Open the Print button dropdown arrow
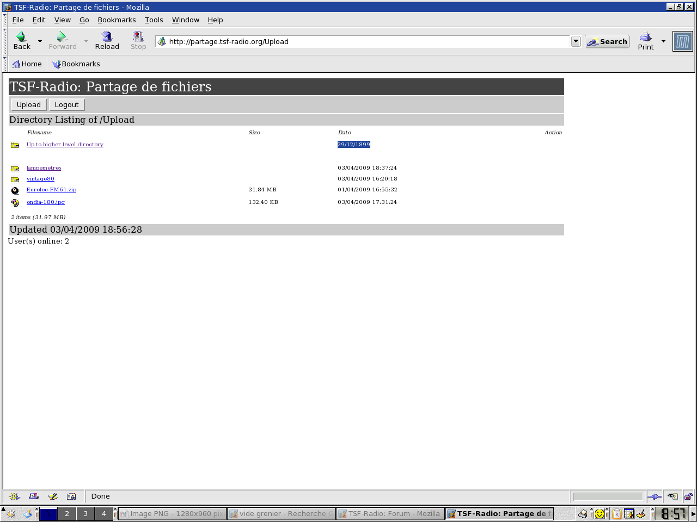 (x=663, y=41)
